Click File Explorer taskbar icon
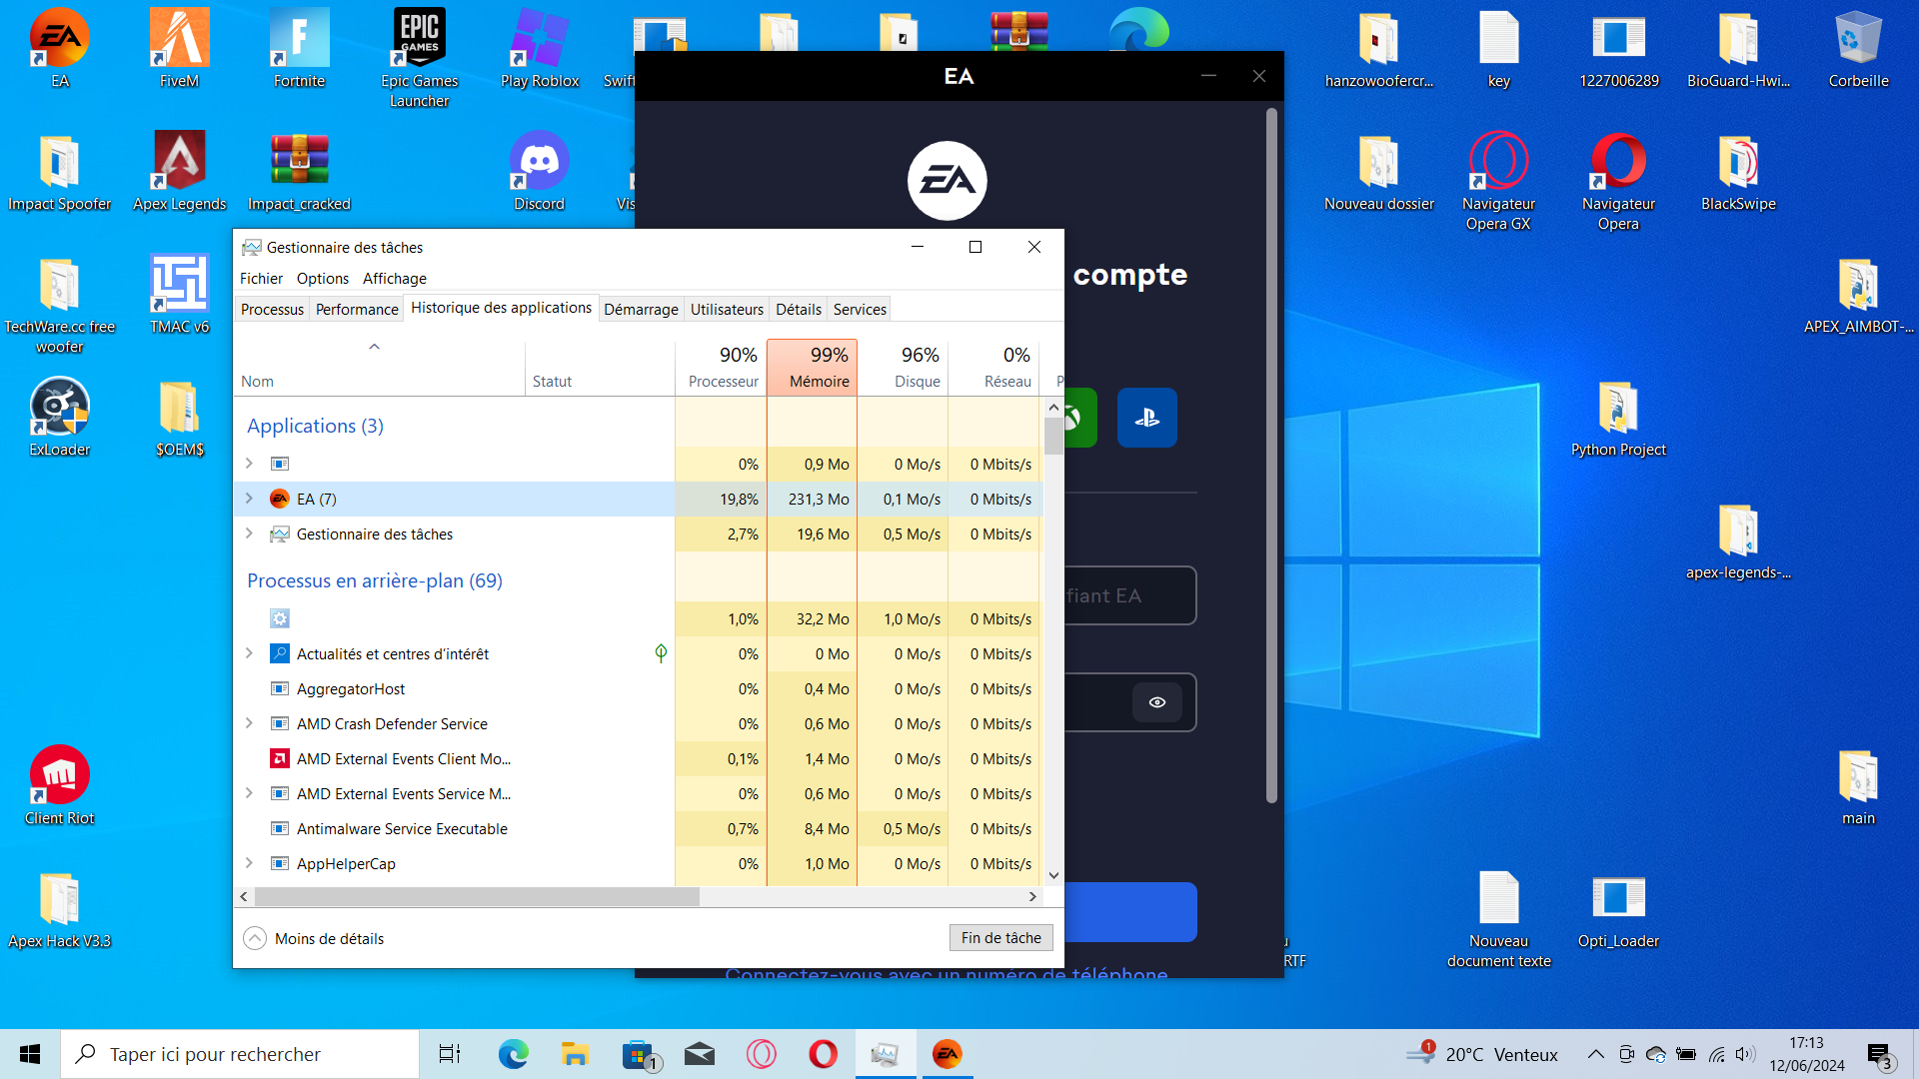1919x1079 pixels. pyautogui.click(x=575, y=1054)
